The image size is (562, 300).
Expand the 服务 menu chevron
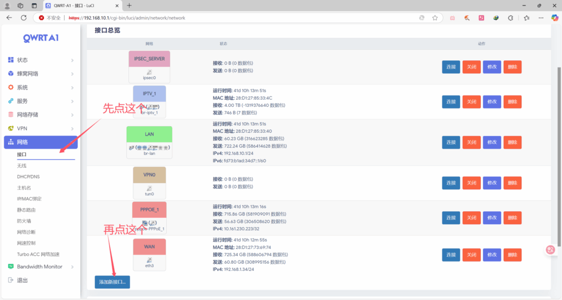click(72, 101)
